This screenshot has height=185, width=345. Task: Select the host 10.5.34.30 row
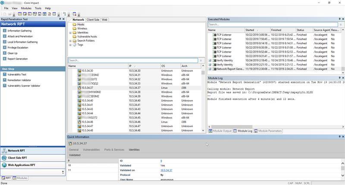tap(134, 71)
